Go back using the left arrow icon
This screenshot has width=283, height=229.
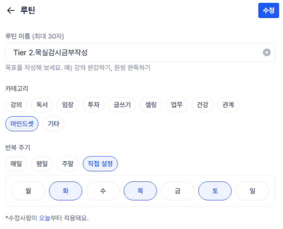(x=11, y=11)
